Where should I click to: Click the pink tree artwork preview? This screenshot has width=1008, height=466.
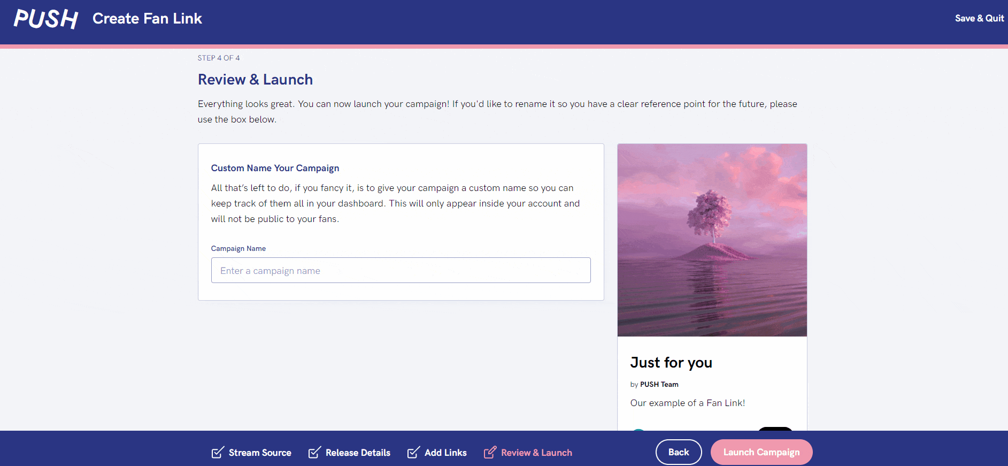(x=712, y=240)
